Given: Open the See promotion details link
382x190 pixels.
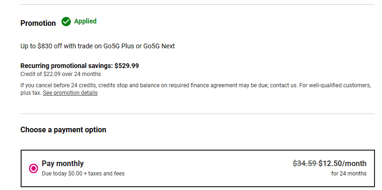Looking at the screenshot, I should 70,93.
